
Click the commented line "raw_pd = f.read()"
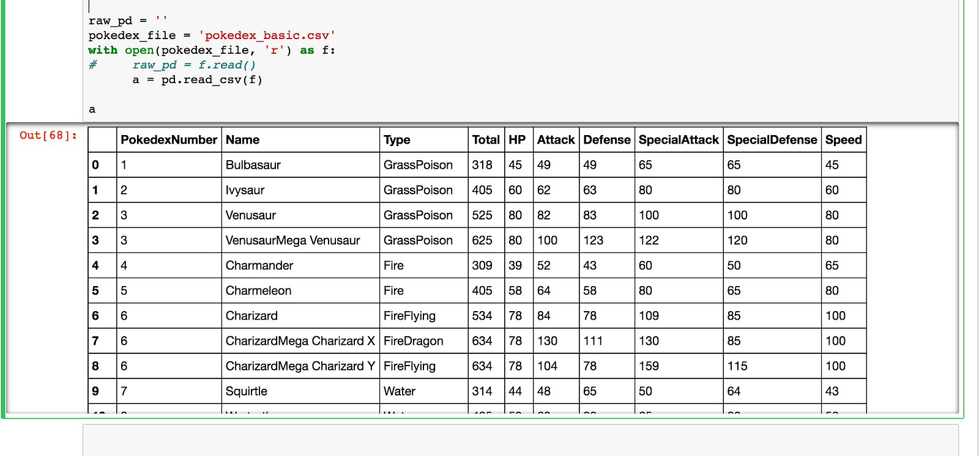point(194,65)
